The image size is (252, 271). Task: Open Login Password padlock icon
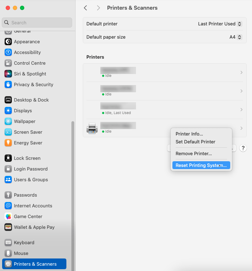click(x=8, y=169)
